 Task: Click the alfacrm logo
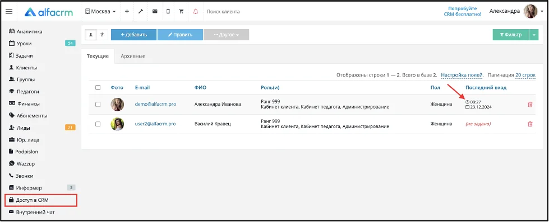click(49, 12)
